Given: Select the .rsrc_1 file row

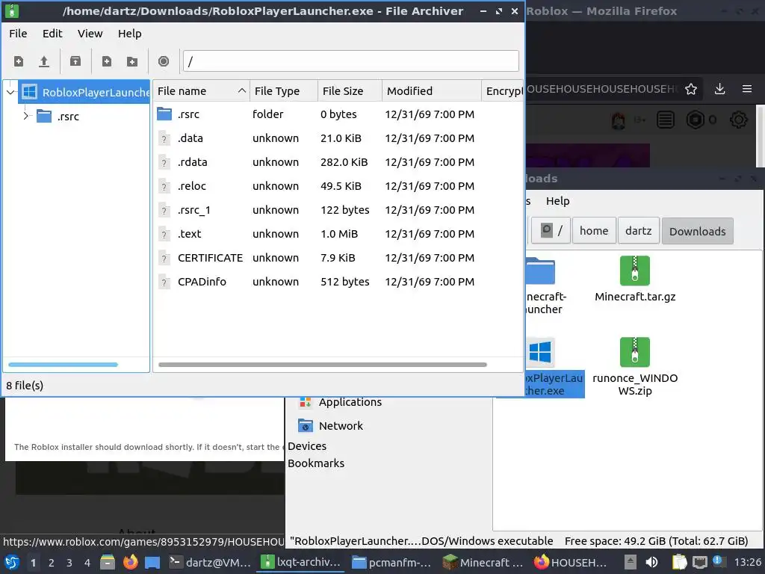Looking at the screenshot, I should (338, 210).
